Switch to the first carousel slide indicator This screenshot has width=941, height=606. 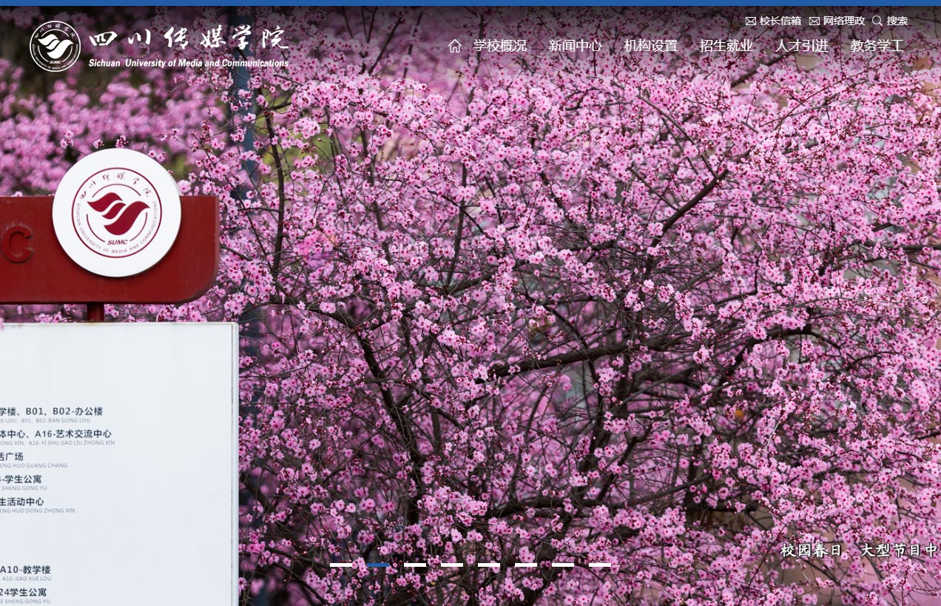[x=341, y=565]
